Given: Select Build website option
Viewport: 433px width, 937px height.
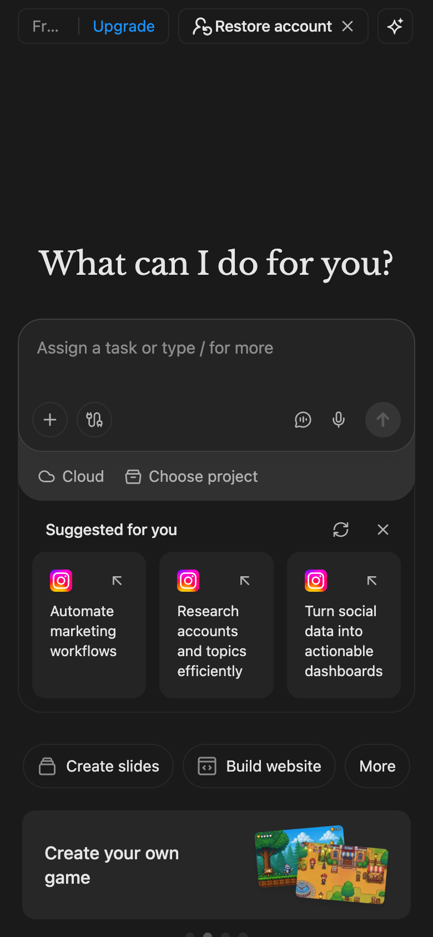Looking at the screenshot, I should [x=259, y=766].
